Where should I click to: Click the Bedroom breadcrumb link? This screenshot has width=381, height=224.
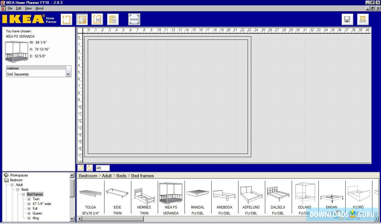(x=88, y=176)
